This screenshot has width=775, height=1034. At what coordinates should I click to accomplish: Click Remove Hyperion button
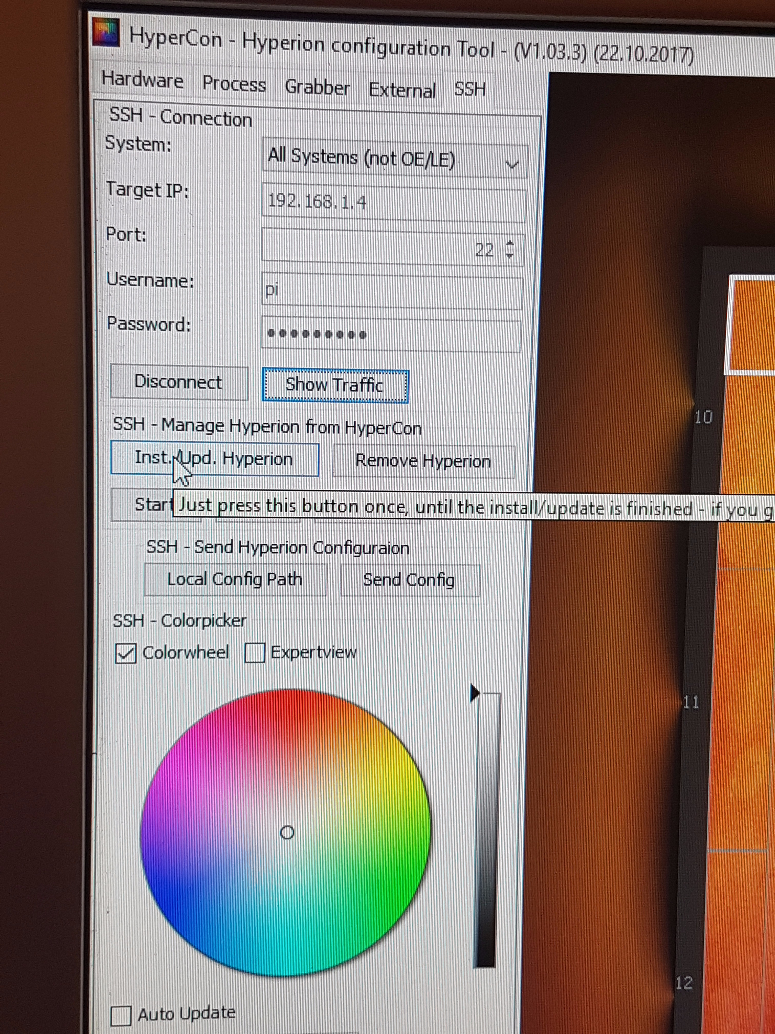click(423, 461)
